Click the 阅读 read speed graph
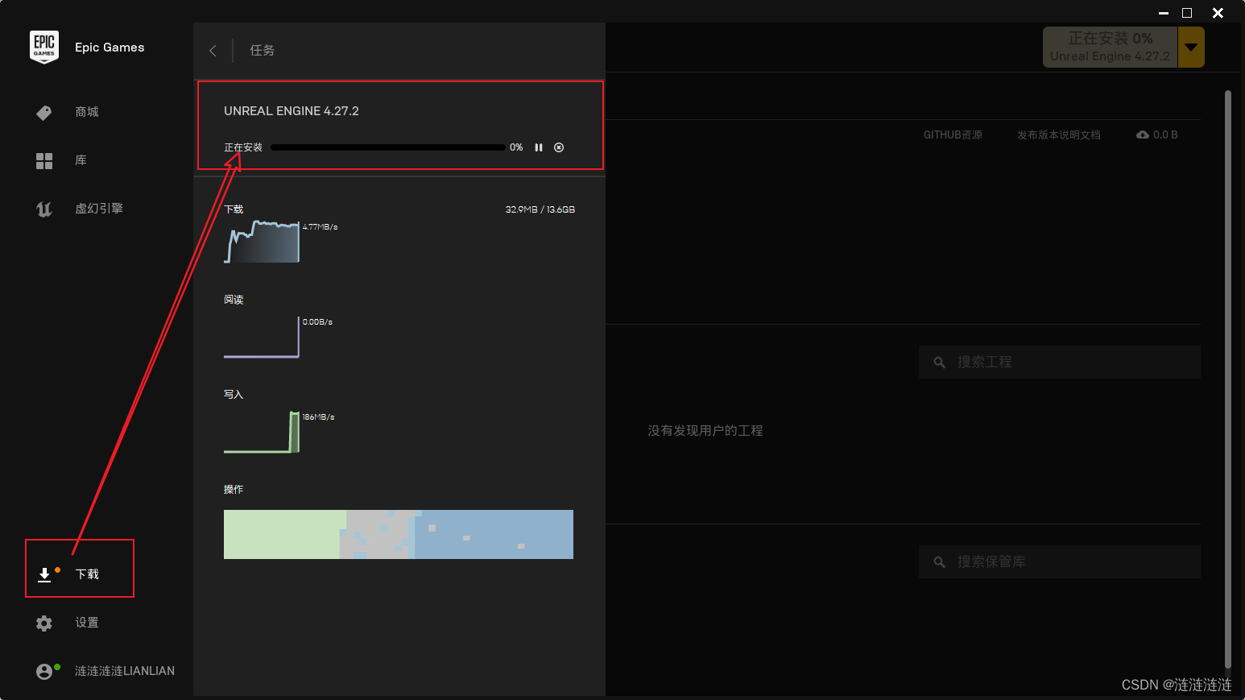Viewport: 1245px width, 700px height. tap(262, 337)
